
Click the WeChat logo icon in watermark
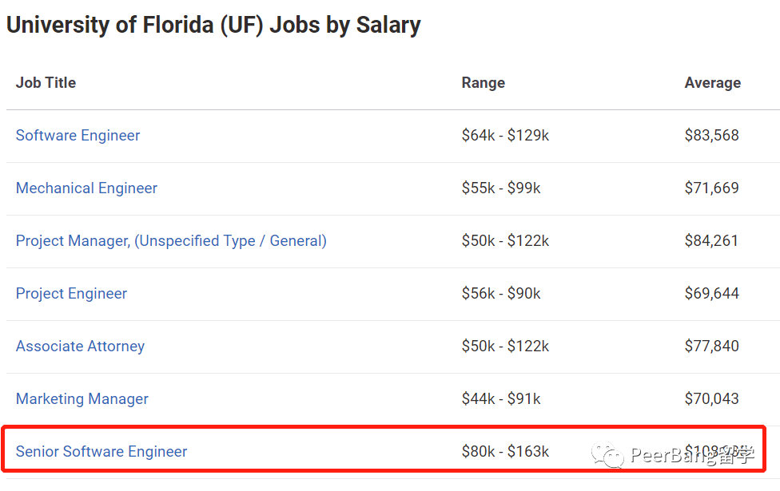(607, 455)
